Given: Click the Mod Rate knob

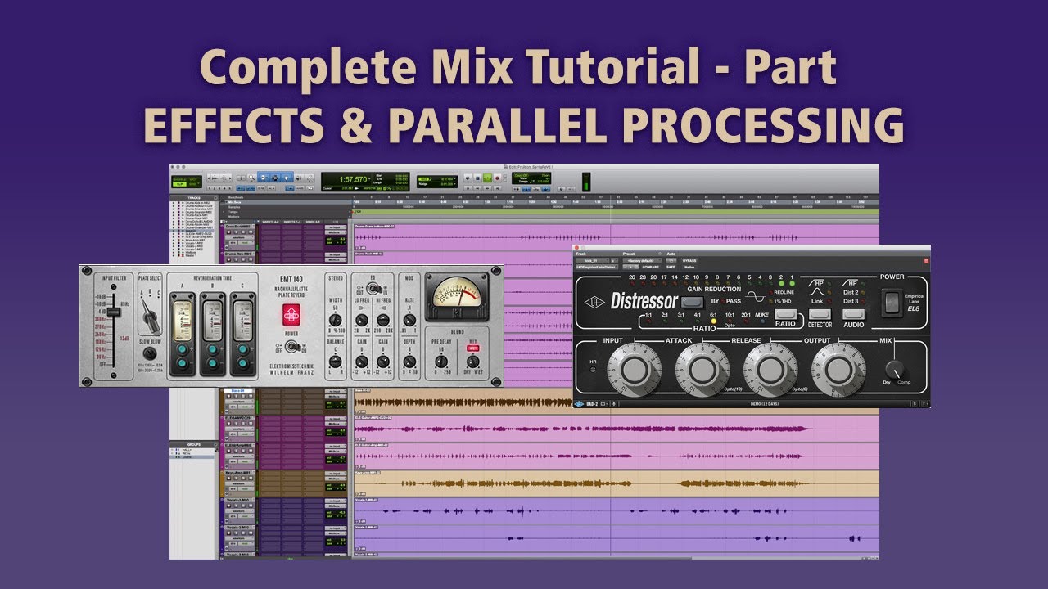Looking at the screenshot, I should coord(409,320).
